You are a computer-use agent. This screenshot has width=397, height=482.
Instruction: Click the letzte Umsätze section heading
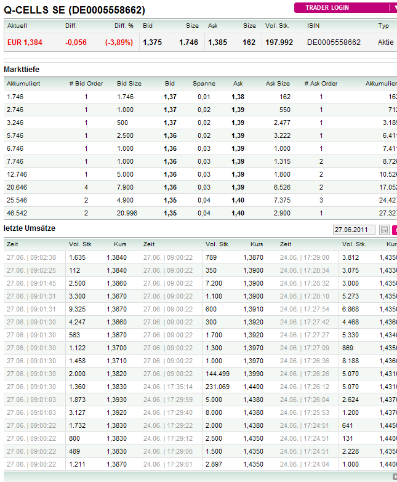tap(30, 228)
